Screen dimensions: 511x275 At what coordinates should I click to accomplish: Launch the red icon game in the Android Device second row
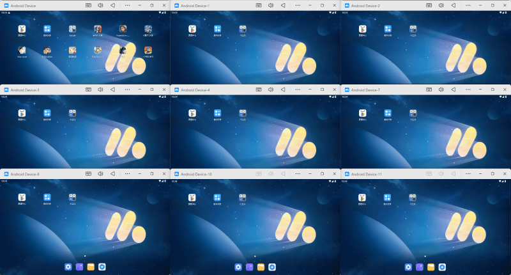tap(148, 51)
